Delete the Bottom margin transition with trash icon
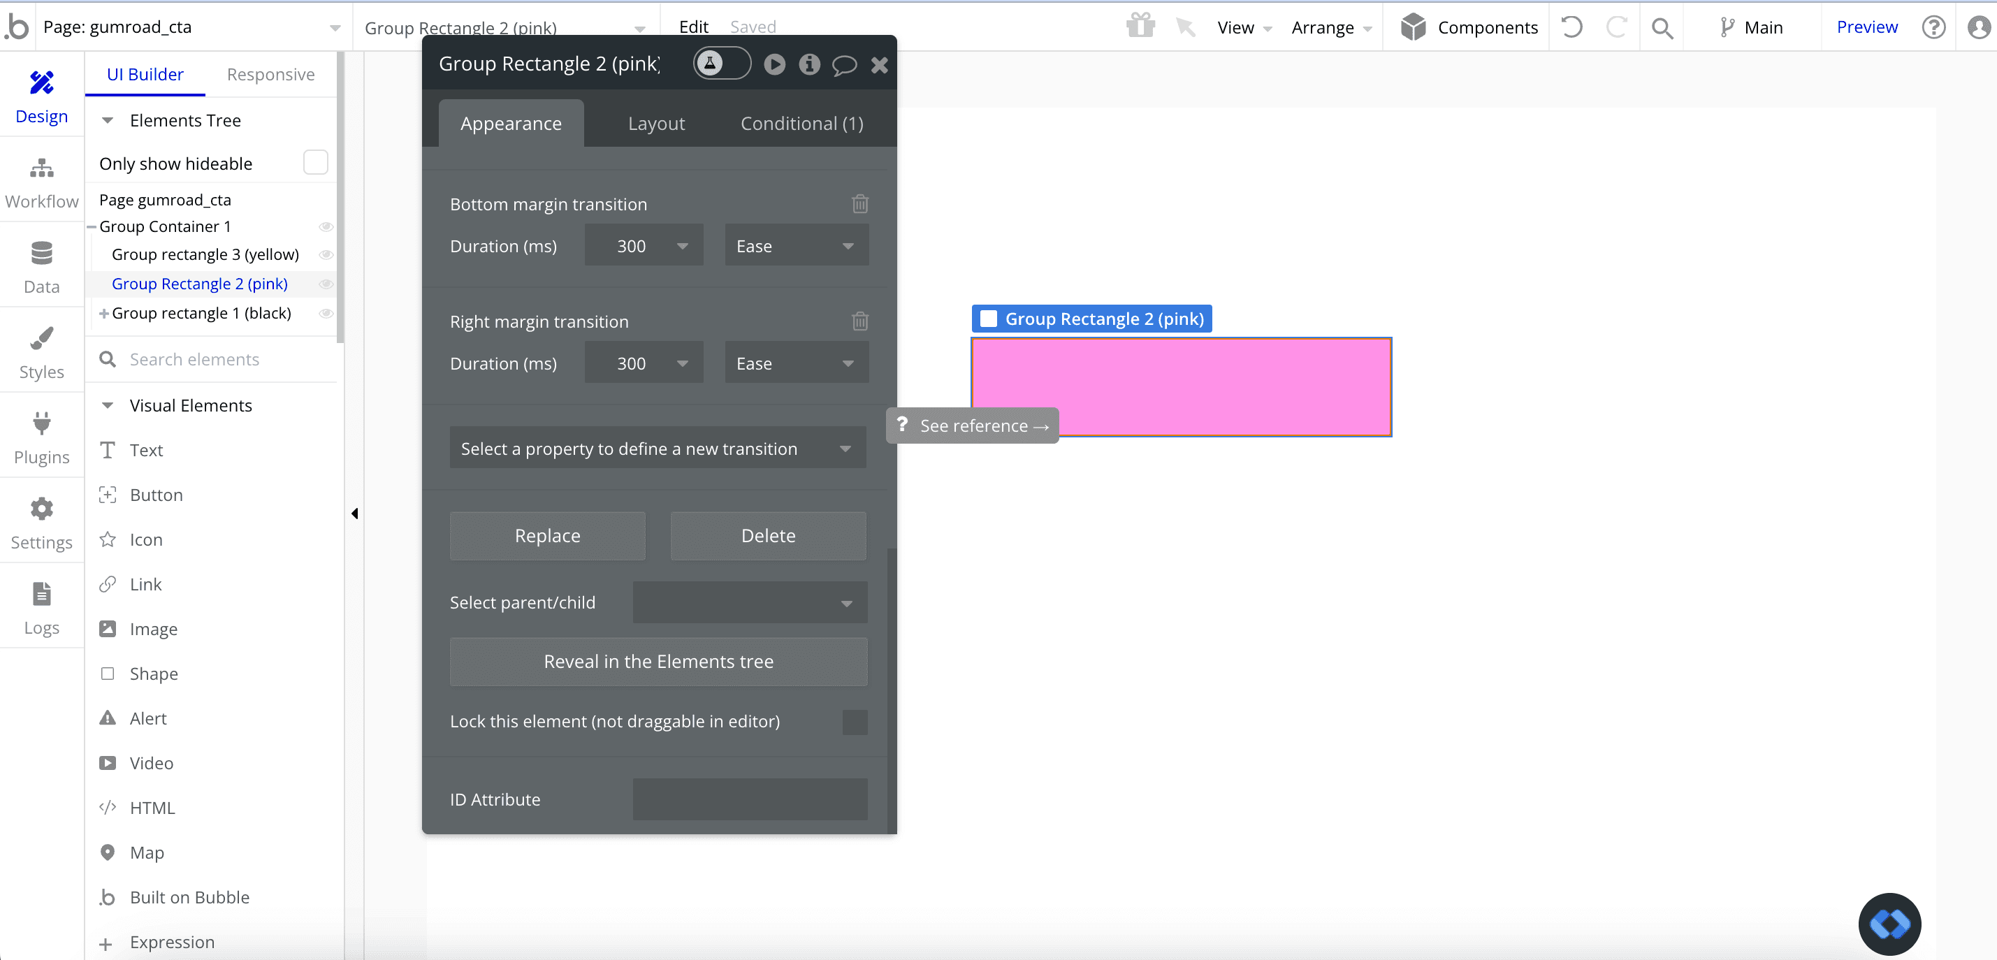 point(859,204)
